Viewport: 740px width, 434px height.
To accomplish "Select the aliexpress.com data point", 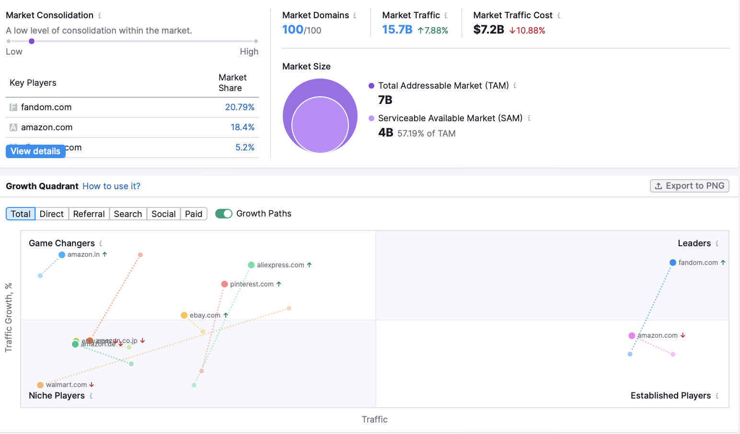I will pyautogui.click(x=251, y=265).
